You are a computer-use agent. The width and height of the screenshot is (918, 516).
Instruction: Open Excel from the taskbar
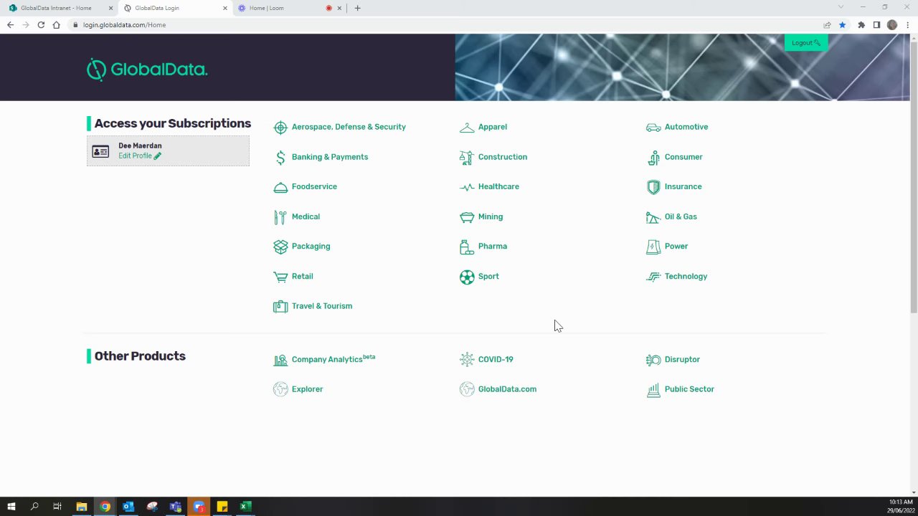[245, 507]
